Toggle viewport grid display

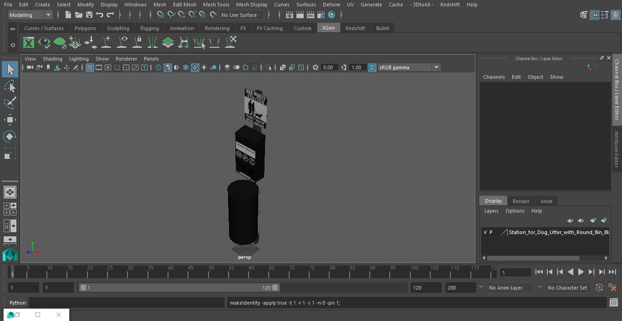90,67
